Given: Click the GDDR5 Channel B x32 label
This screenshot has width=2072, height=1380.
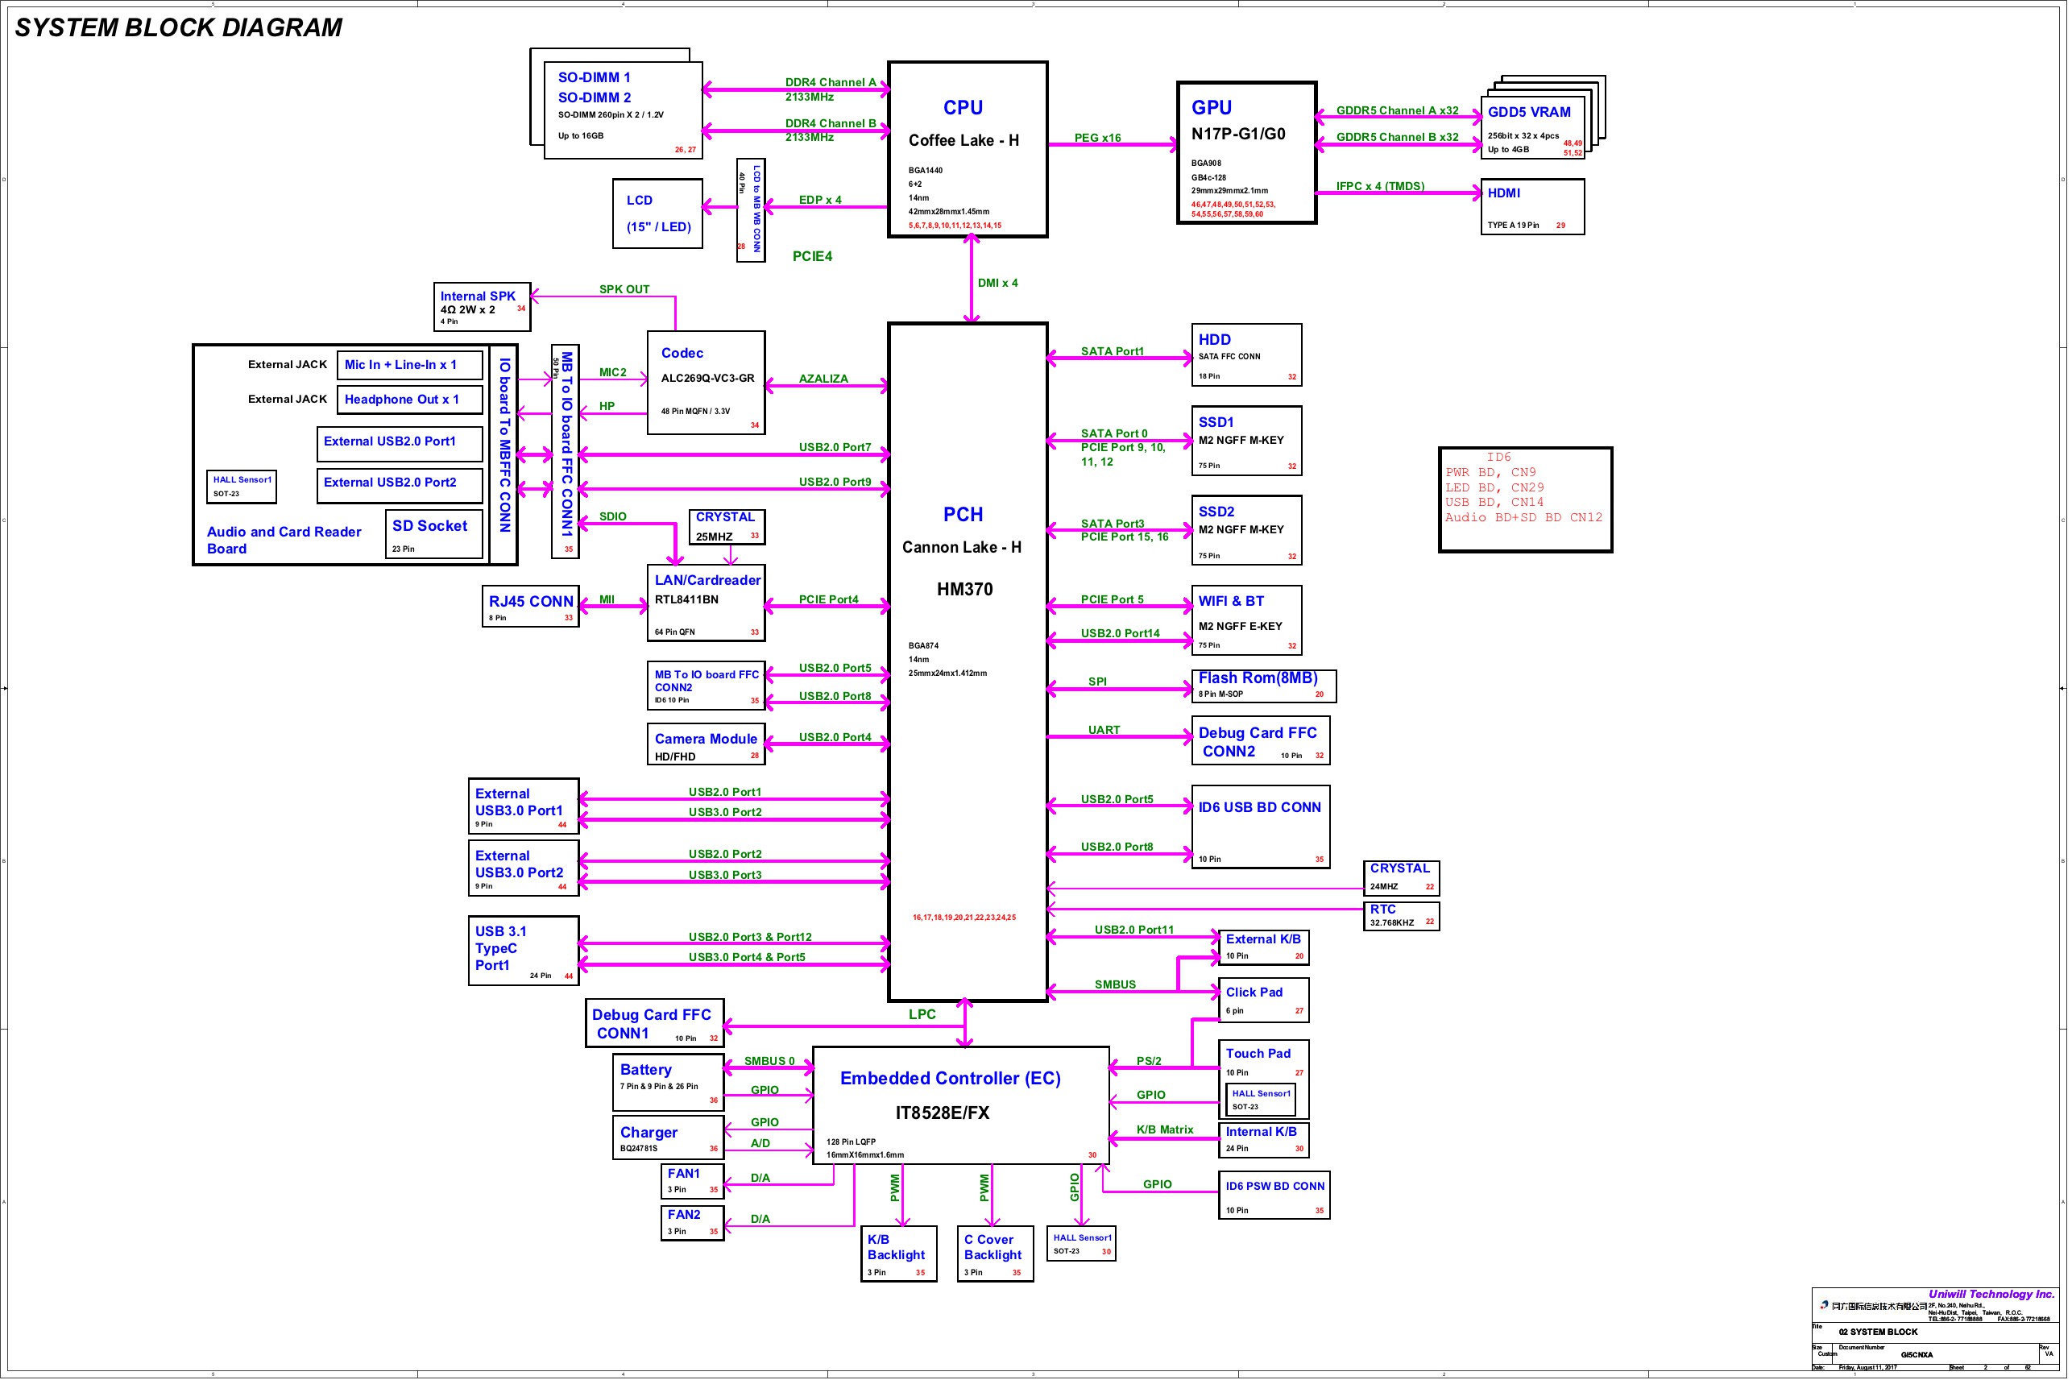Looking at the screenshot, I should coord(1397,137).
